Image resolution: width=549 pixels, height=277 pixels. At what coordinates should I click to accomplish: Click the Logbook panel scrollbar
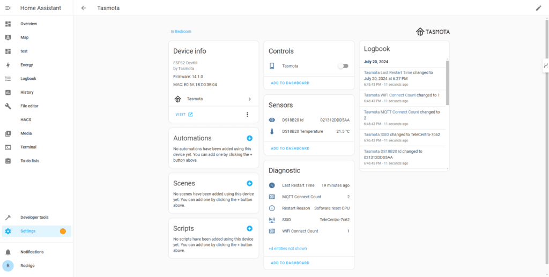[x=447, y=83]
